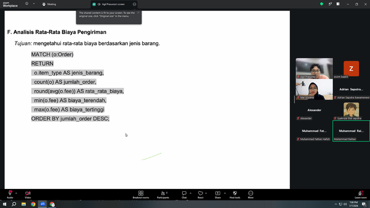The width and height of the screenshot is (370, 208).
Task: Switch to Agil Prasunza's screen tab
Action: pos(114,4)
